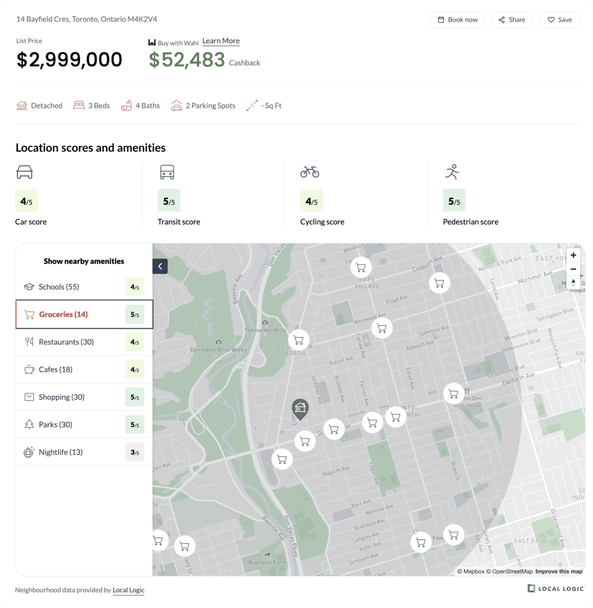Collapse the nearby amenities side panel
Image resolution: width=593 pixels, height=608 pixels.
pos(160,266)
